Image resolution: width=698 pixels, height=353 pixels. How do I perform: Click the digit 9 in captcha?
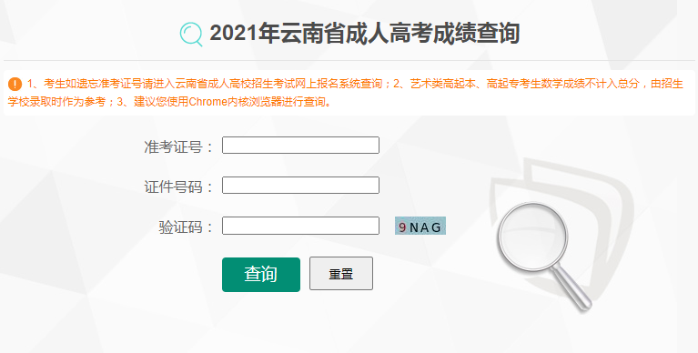[x=402, y=227]
